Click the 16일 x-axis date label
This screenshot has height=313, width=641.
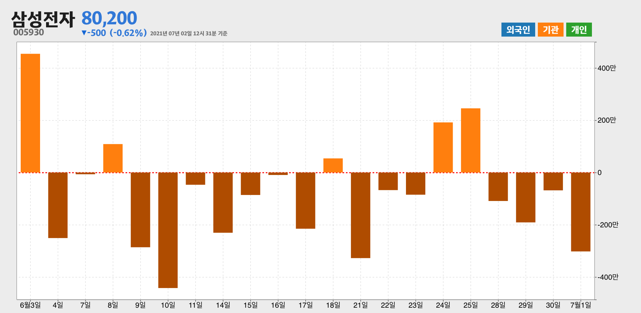(278, 305)
